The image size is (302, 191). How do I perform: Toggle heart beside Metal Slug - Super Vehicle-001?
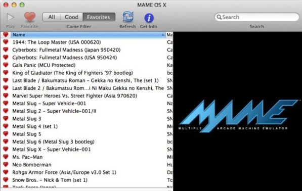click(x=6, y=103)
